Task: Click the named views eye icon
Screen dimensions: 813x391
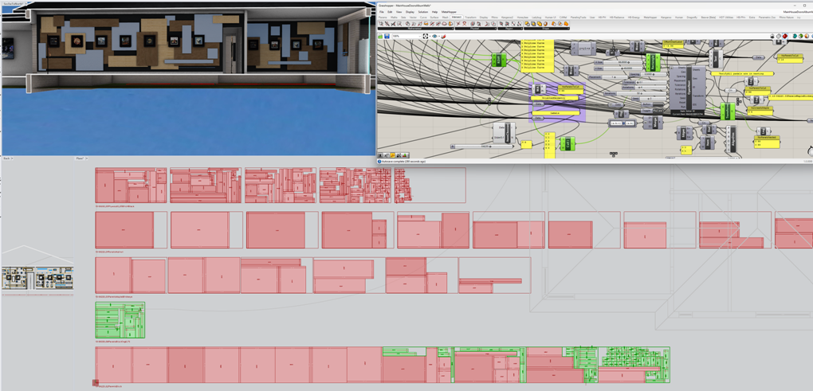Action: pyautogui.click(x=435, y=36)
